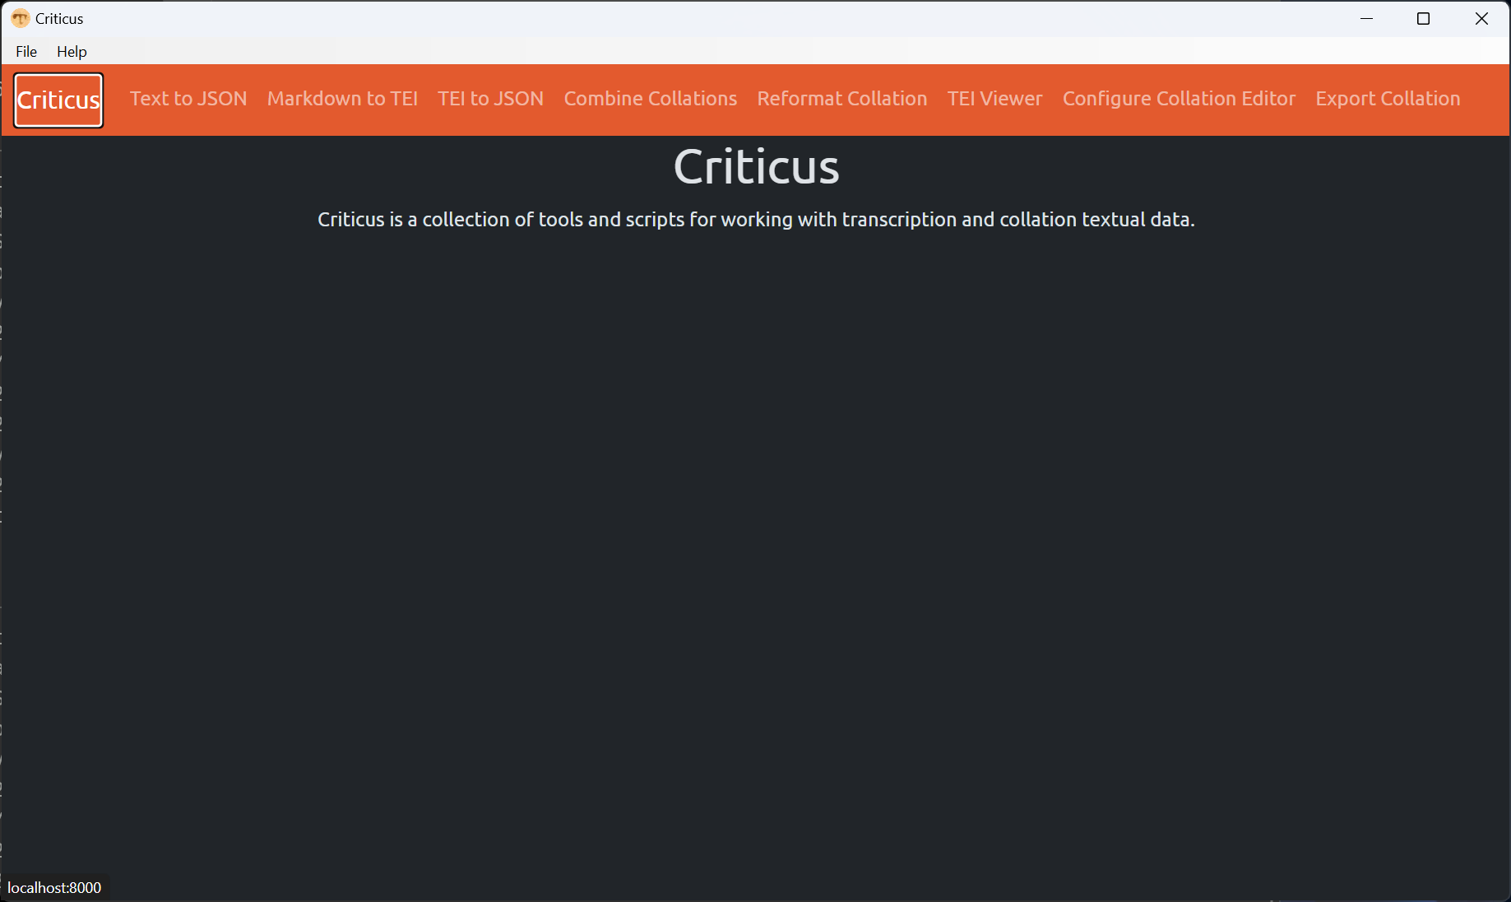Maximize the Criticus window
The image size is (1511, 902).
coord(1424,18)
